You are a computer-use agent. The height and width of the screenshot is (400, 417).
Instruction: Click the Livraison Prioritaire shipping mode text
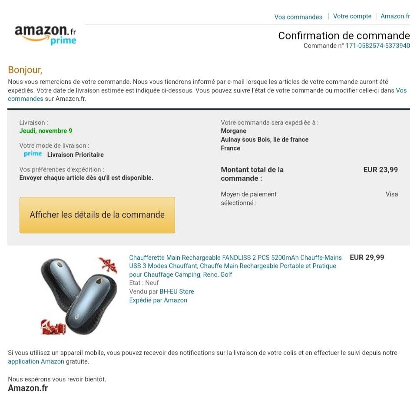(75, 155)
